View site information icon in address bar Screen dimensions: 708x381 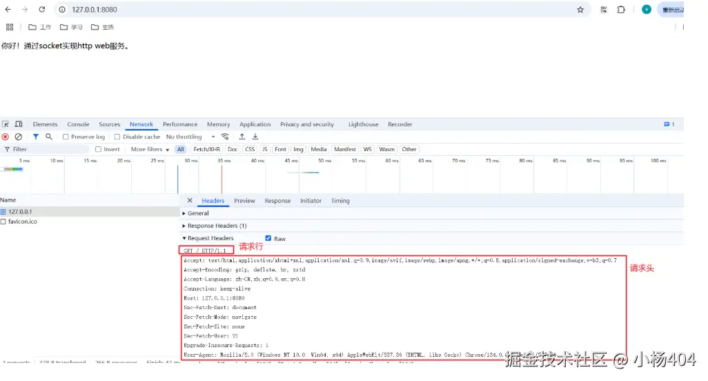62,10
